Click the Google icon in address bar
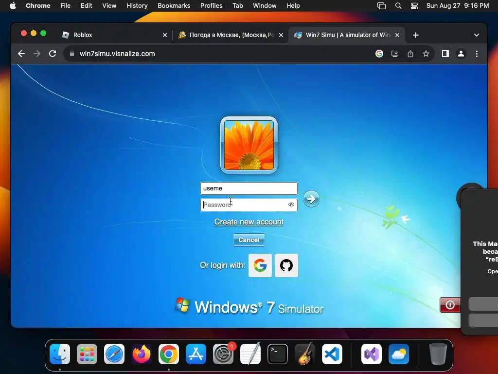The height and width of the screenshot is (374, 498). tap(379, 54)
